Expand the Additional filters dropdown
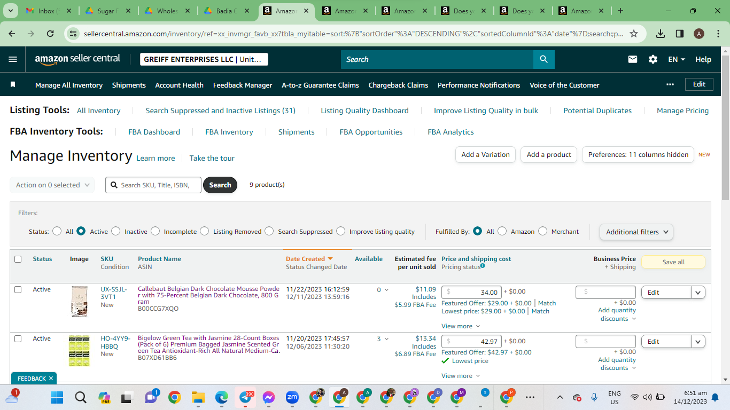 [x=636, y=232]
